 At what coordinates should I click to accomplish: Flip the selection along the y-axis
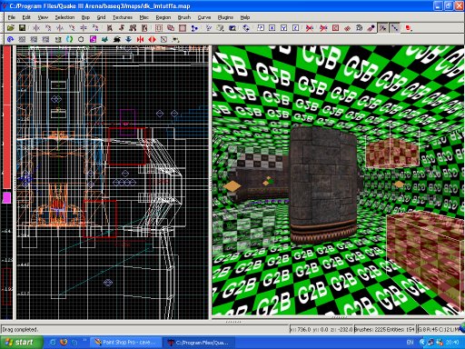click(x=60, y=28)
